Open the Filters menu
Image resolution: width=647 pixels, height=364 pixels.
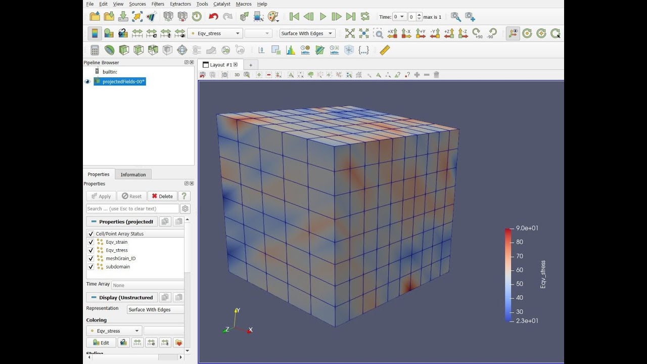click(x=158, y=4)
